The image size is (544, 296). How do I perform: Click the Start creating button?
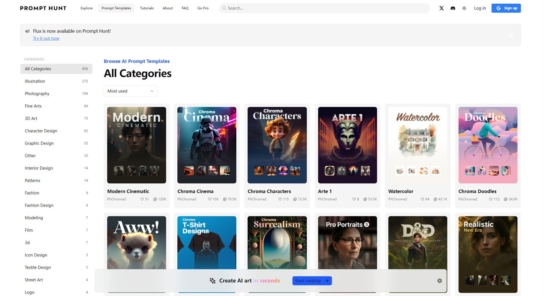tap(312, 281)
